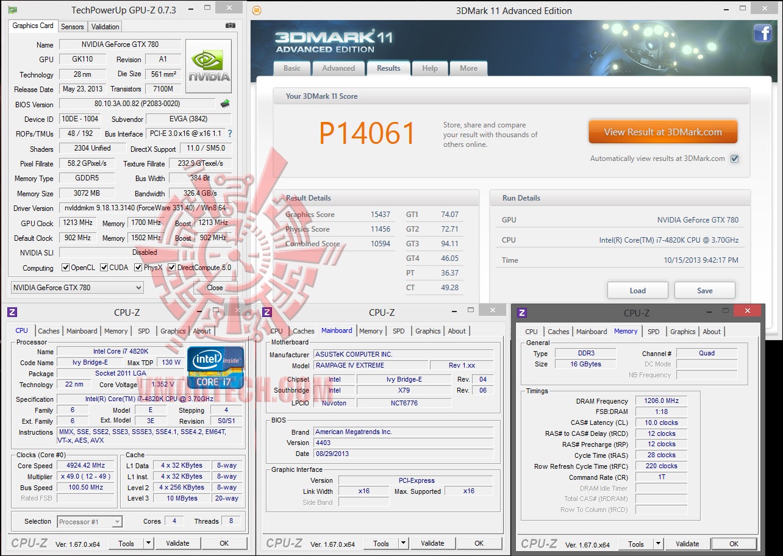Click the Subvendor EVGA (3842) field
The height and width of the screenshot is (556, 783).
(x=190, y=119)
